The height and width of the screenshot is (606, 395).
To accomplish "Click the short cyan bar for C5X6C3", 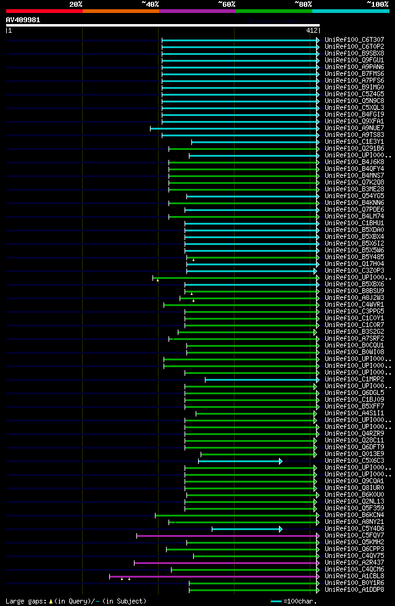I will pyautogui.click(x=241, y=462).
